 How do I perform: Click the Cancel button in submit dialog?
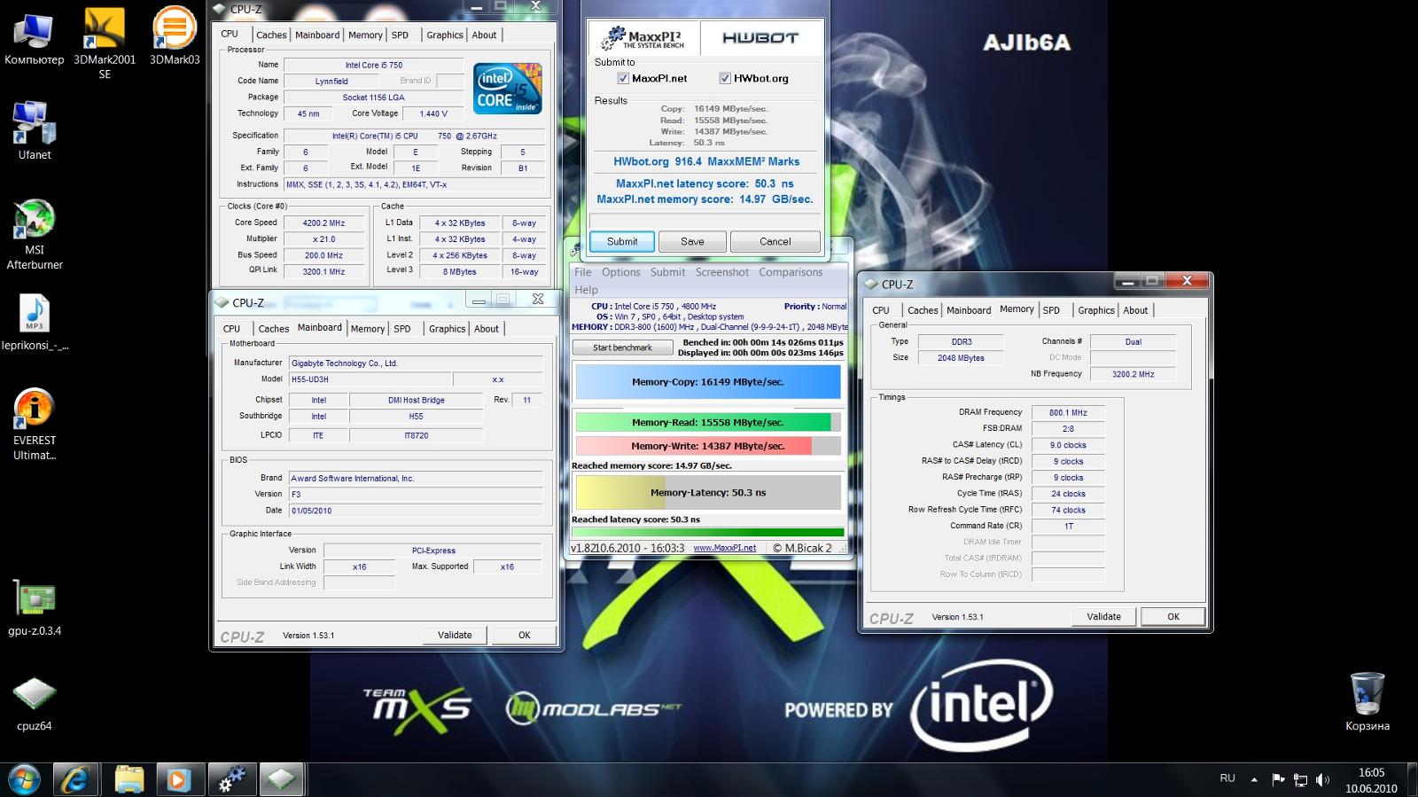coord(775,241)
